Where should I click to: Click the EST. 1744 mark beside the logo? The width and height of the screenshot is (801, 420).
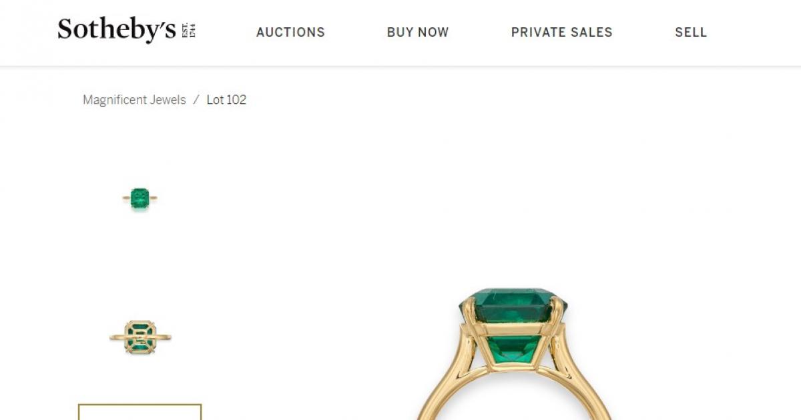pyautogui.click(x=188, y=31)
